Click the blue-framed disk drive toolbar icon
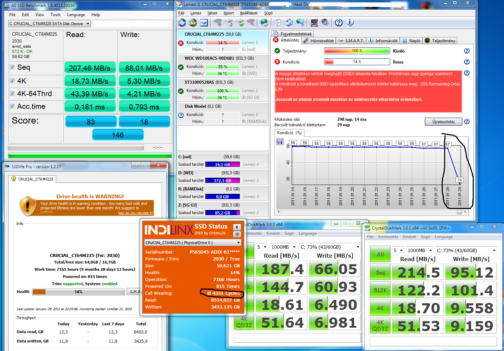This screenshot has width=504, height=351. click(x=204, y=23)
